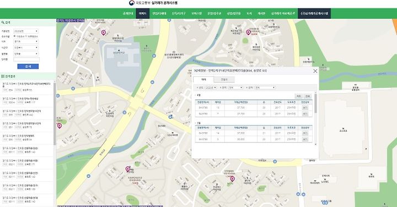Open the 아파트 menu item

143,13
